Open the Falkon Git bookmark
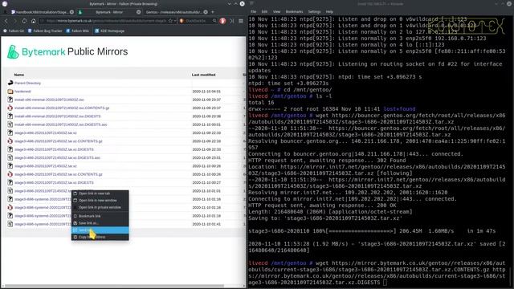 click(14, 31)
